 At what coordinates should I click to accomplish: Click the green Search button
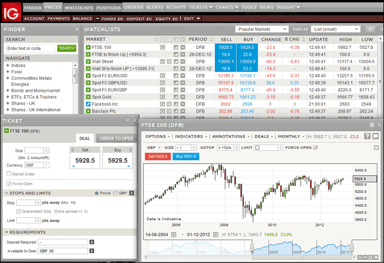tap(67, 48)
